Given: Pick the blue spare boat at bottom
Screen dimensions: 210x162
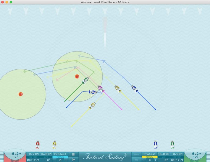Looking at the screenshot, I should (156, 145).
